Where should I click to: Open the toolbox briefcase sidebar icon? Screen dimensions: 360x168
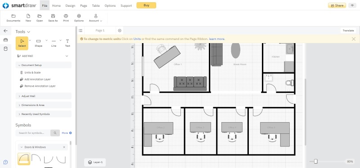pyautogui.click(x=5, y=40)
